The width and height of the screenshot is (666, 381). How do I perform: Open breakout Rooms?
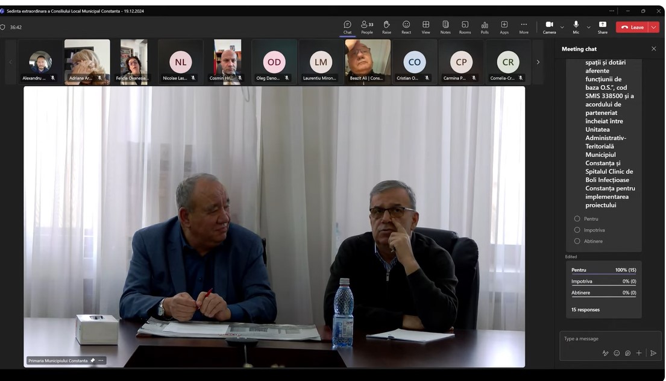point(465,27)
